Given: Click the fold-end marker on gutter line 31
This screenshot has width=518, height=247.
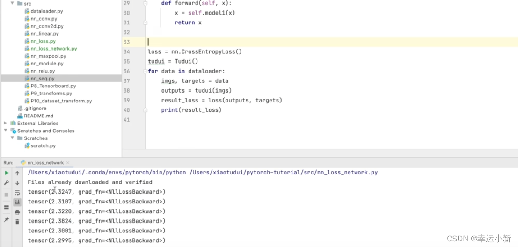Looking at the screenshot, I should (x=145, y=22).
